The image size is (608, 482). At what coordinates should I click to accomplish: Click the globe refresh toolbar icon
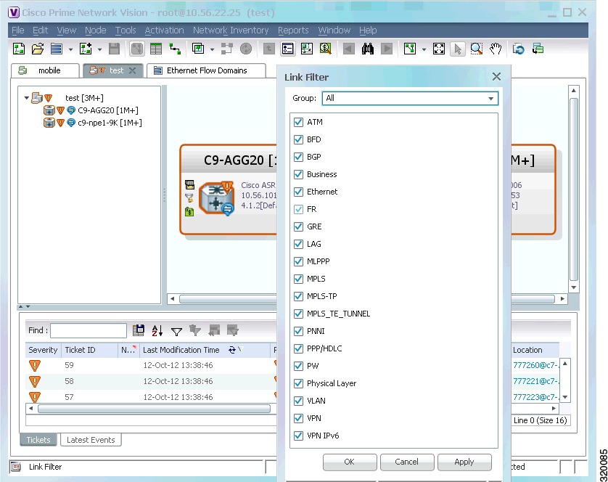click(x=519, y=49)
